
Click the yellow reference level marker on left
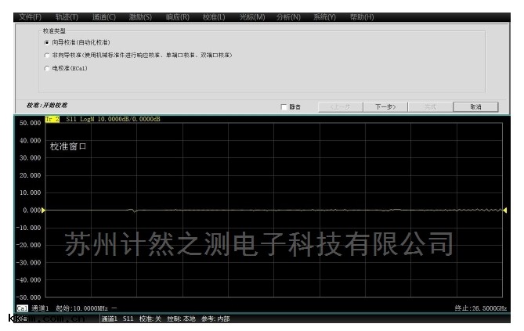44,210
